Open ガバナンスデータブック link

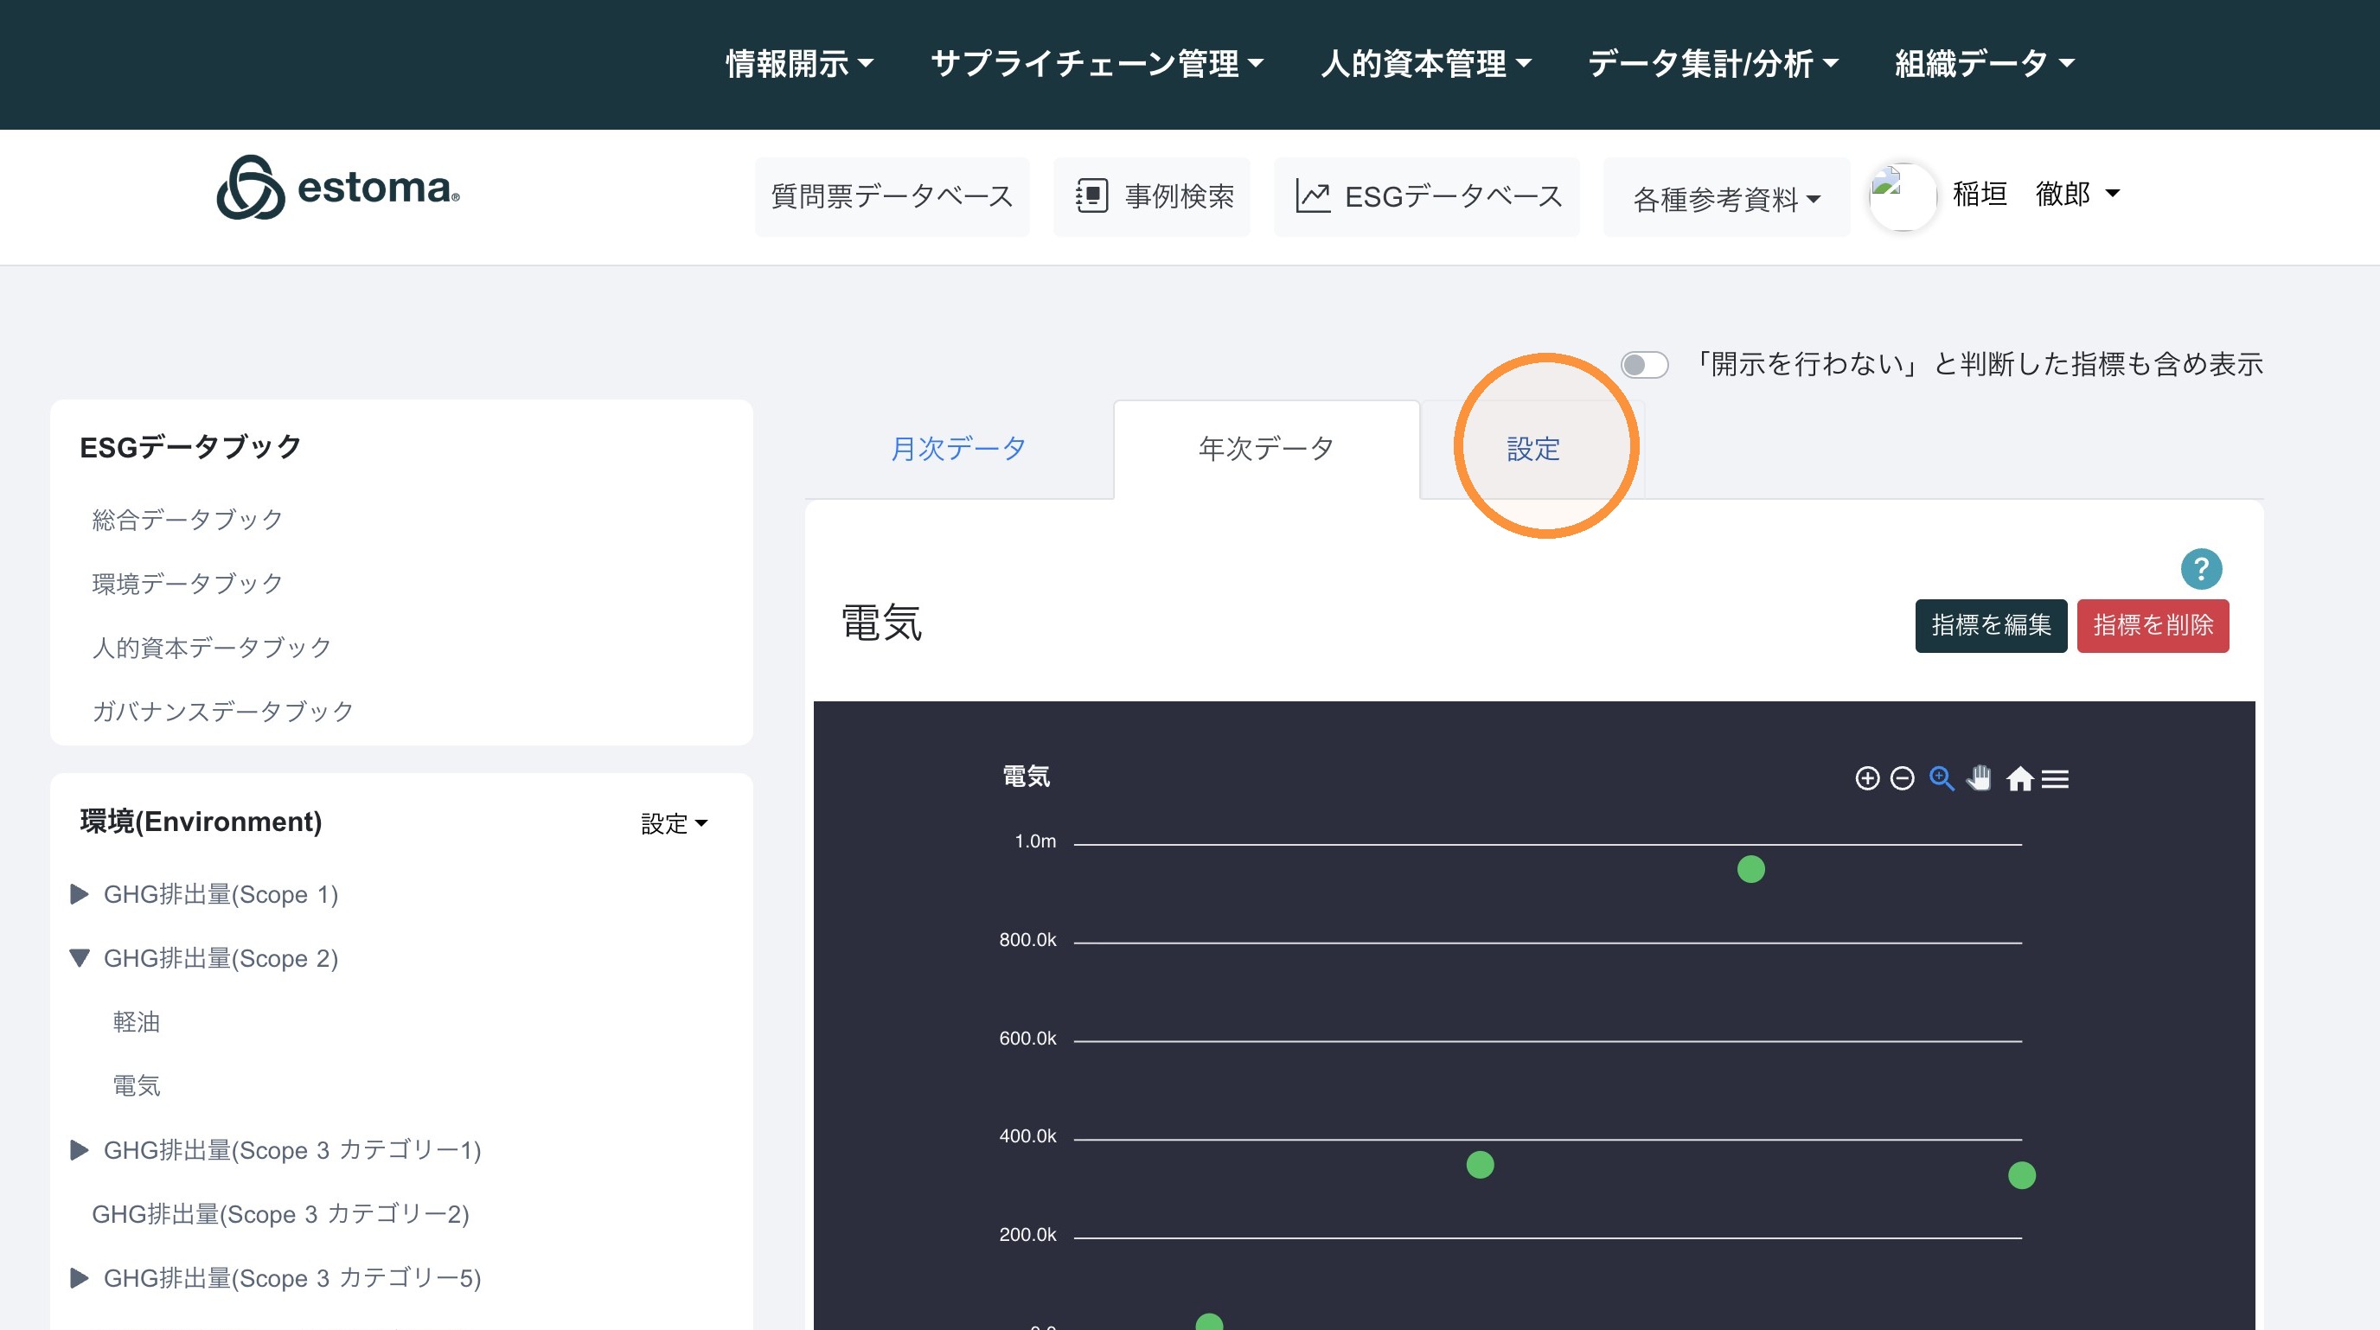222,711
